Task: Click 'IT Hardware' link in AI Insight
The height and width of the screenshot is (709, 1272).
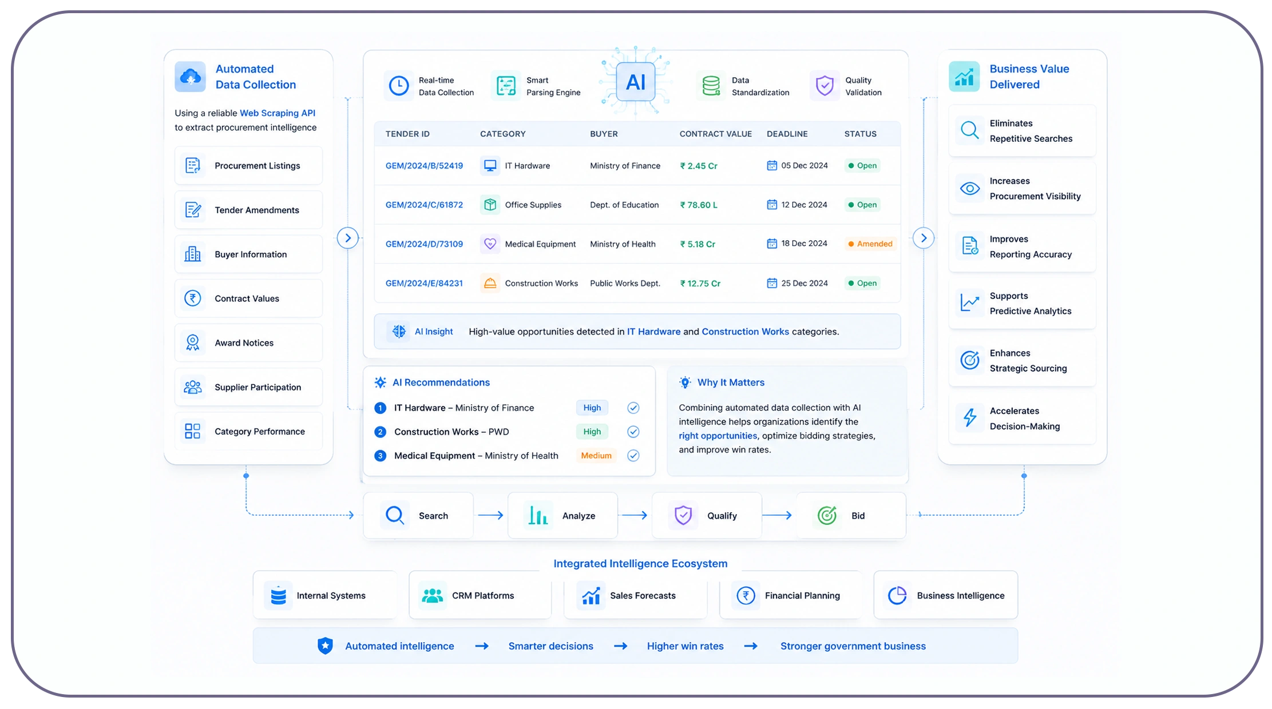Action: click(653, 332)
